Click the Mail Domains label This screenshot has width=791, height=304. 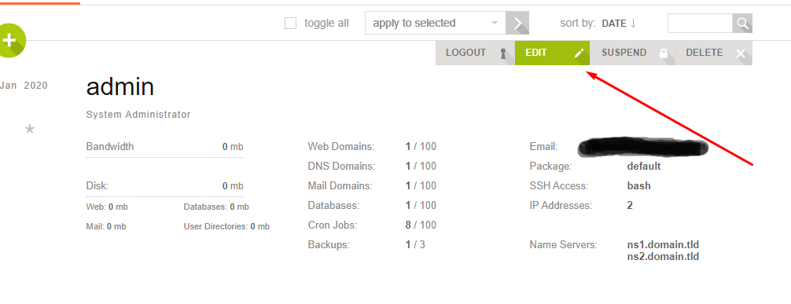tap(340, 185)
